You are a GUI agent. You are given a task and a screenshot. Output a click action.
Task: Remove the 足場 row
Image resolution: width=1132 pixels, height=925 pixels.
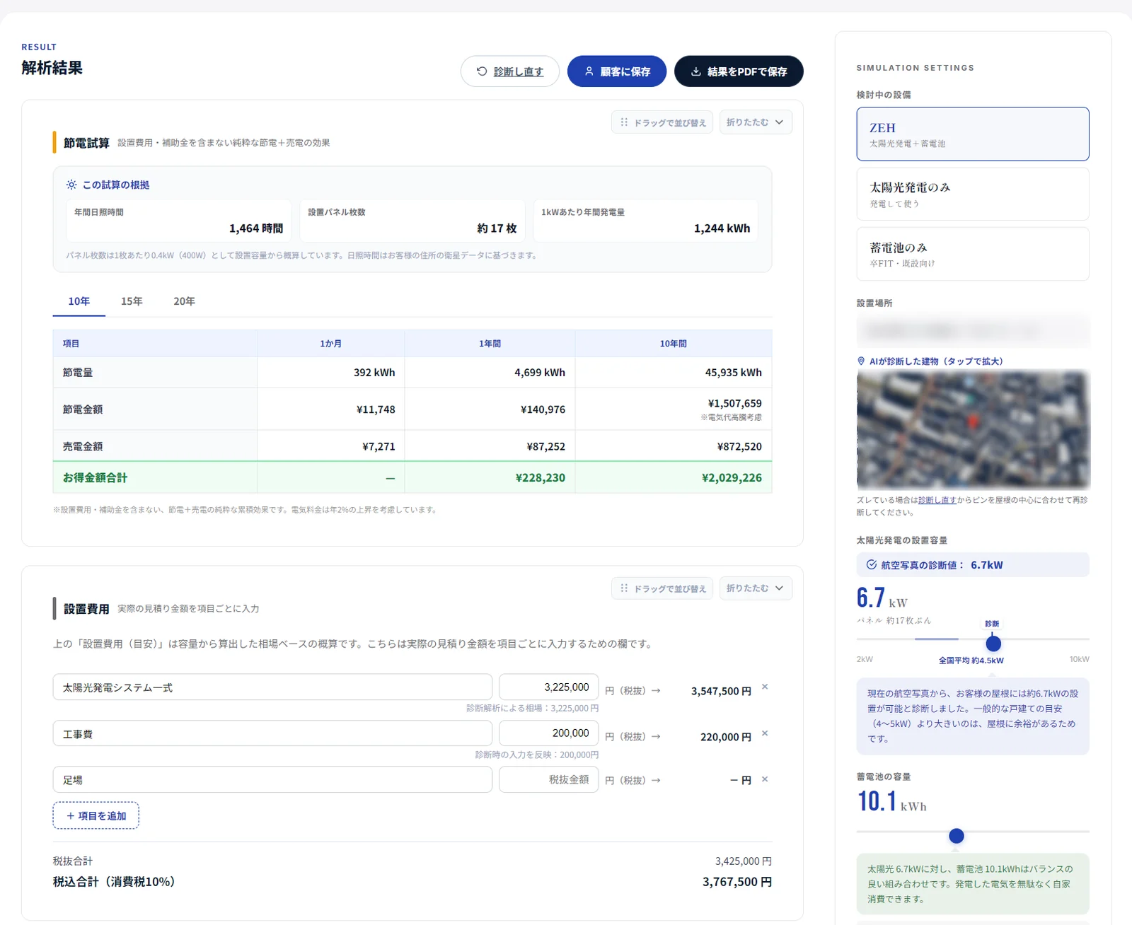765,779
